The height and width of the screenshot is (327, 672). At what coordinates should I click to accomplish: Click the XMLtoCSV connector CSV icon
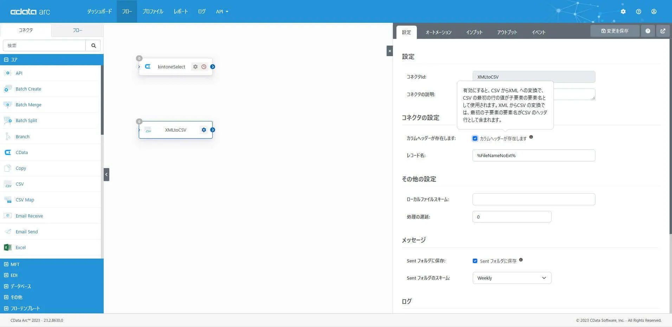pos(148,130)
